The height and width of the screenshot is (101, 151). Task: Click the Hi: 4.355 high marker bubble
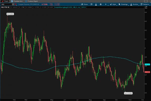tap(10, 14)
